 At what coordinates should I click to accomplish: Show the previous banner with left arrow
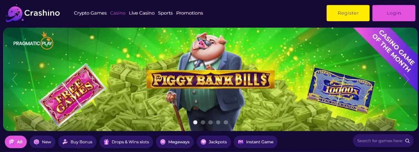(15, 79)
